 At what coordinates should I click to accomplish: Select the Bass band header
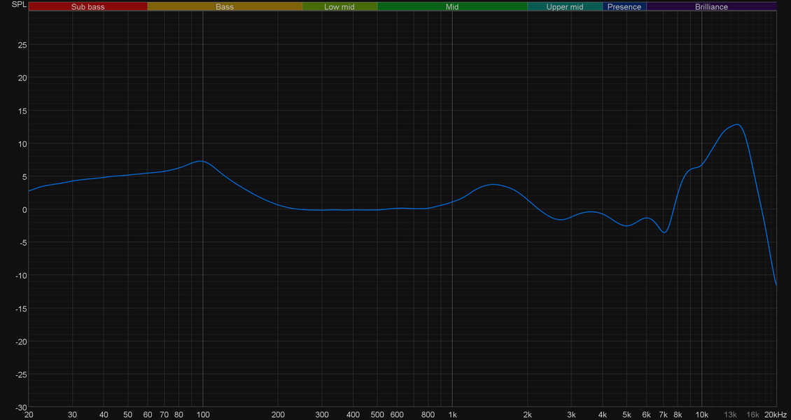pyautogui.click(x=225, y=6)
